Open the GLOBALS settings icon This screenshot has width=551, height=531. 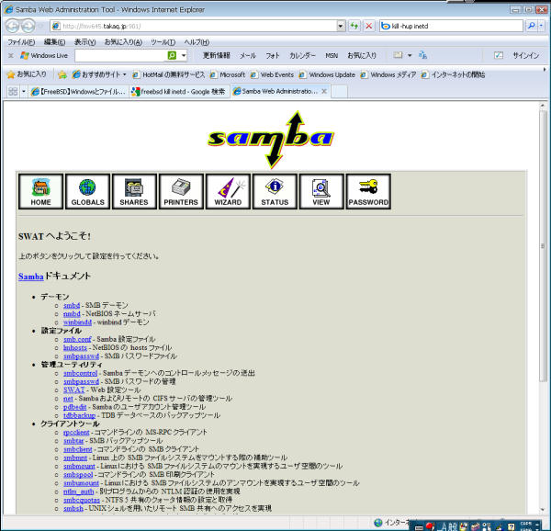[87, 191]
